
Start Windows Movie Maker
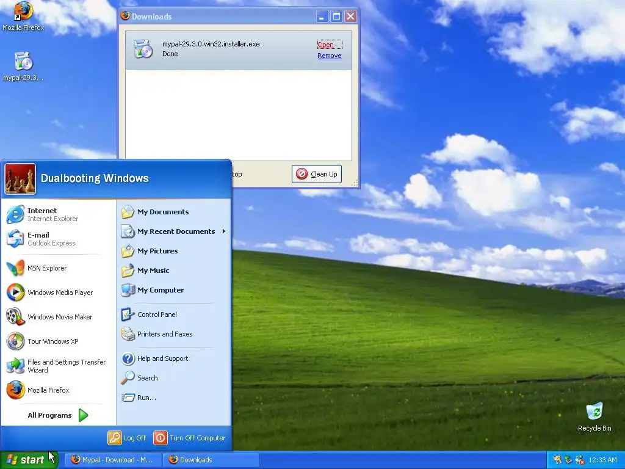(x=58, y=317)
